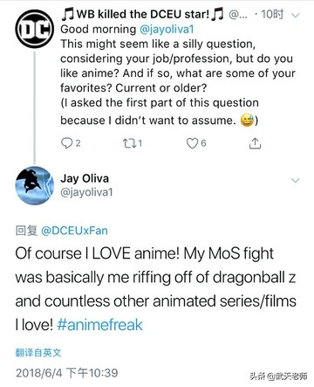
Task: Open the DC logo profile avatar
Action: [34, 28]
